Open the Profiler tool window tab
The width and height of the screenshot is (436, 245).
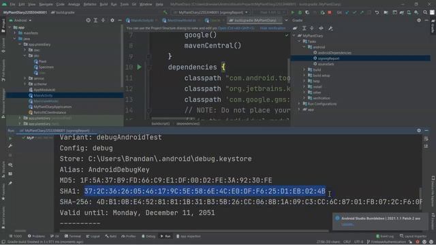pos(129,236)
